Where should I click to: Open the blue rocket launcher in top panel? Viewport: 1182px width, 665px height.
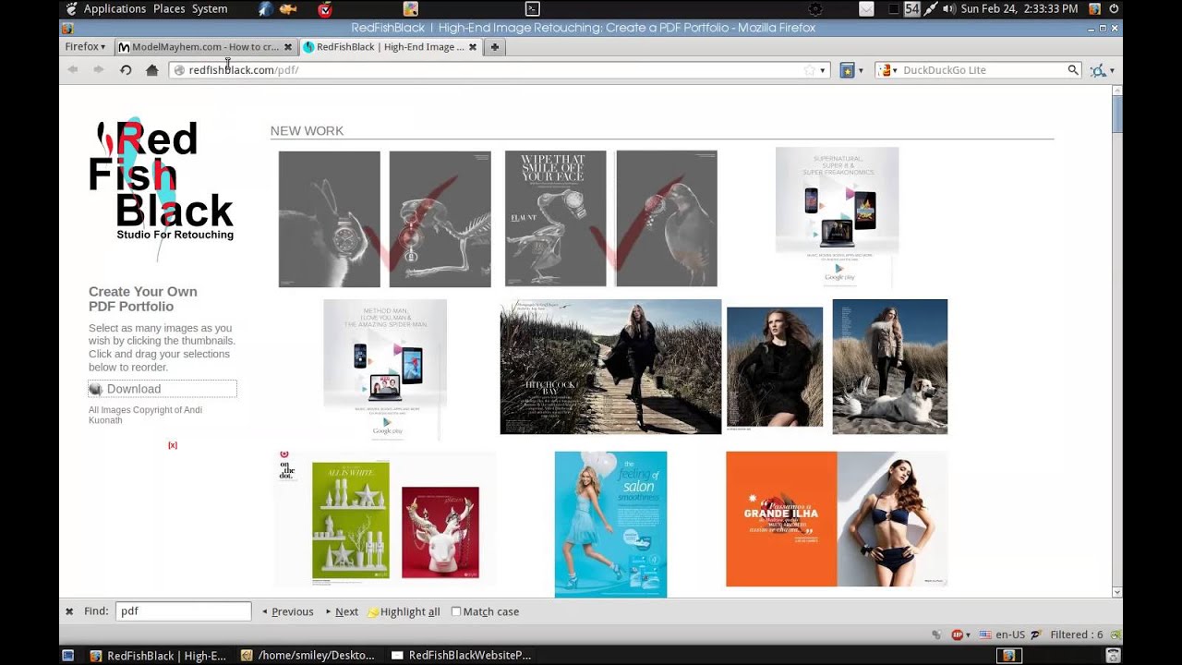(x=265, y=9)
